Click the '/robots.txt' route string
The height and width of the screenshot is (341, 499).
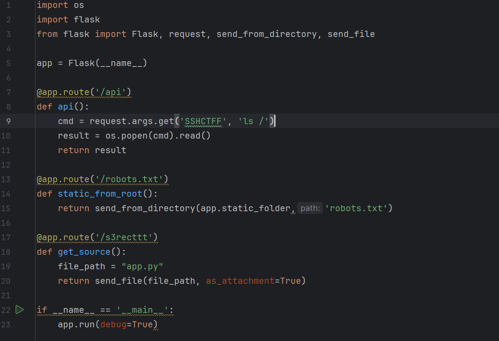[129, 179]
